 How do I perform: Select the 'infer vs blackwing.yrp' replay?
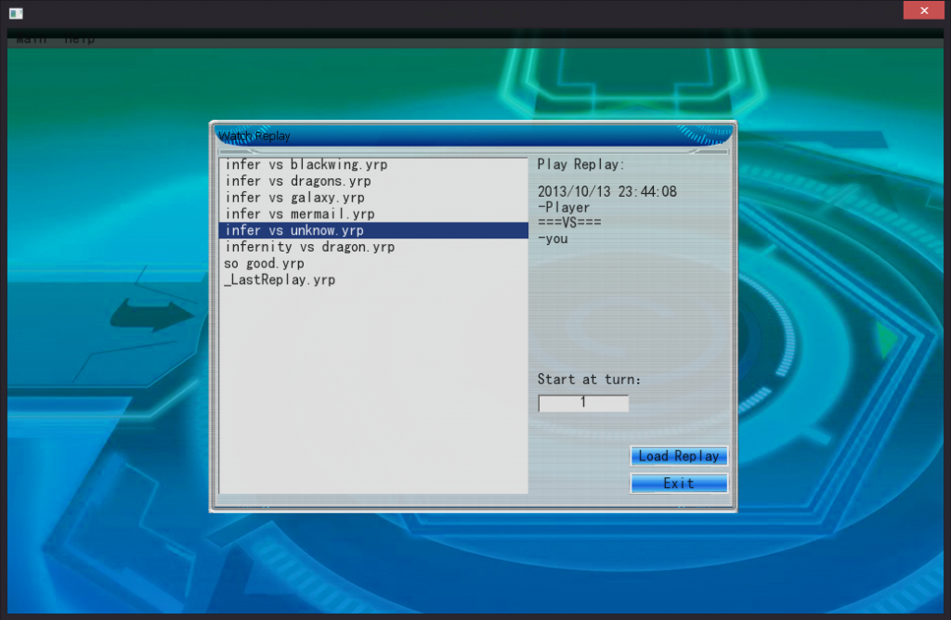pos(306,164)
